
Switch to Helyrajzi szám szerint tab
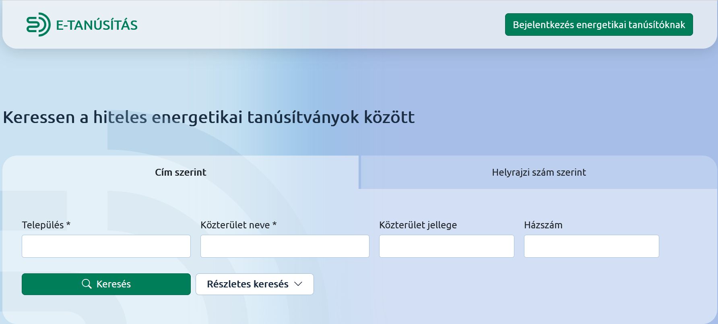click(x=538, y=172)
